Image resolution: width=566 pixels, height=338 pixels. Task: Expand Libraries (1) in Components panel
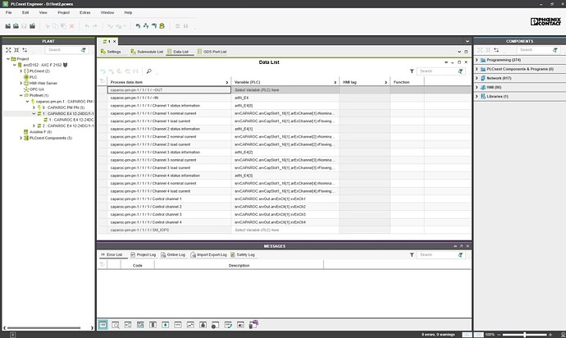477,97
